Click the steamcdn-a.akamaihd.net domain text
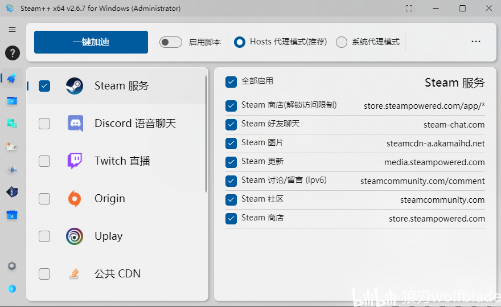 (x=436, y=144)
